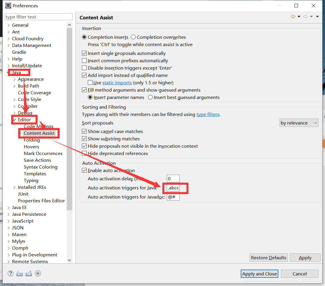Screen dimensions: 325x286
Task: Open Properties Files Editor page
Action: coord(41,201)
